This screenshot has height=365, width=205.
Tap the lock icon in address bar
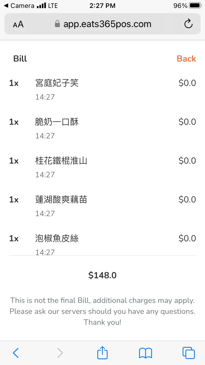(57, 24)
